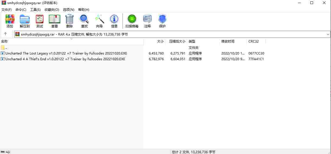Click the 查看 (View) book icon

coord(55,19)
